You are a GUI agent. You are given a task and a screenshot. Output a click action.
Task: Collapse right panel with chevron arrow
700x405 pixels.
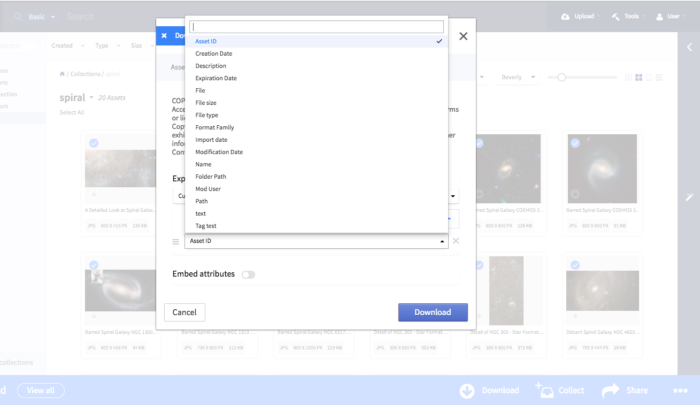click(689, 47)
